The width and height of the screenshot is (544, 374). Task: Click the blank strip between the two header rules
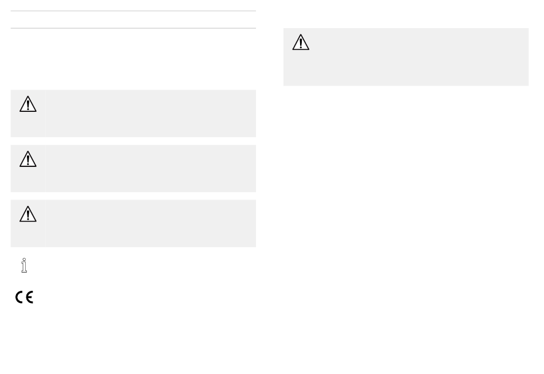click(x=133, y=20)
